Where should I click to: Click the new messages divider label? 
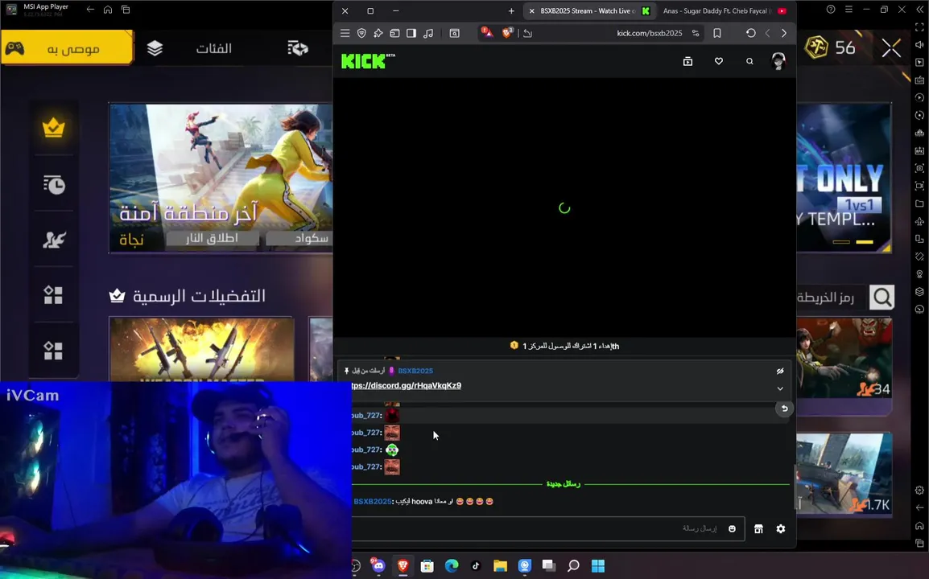564,483
